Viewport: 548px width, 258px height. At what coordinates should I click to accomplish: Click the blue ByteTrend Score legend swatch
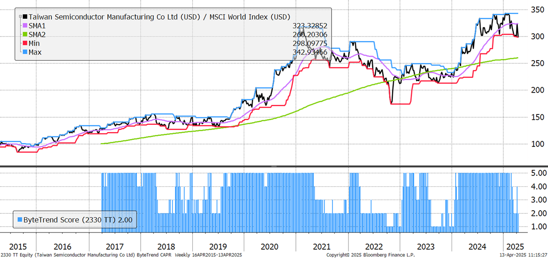(20, 220)
